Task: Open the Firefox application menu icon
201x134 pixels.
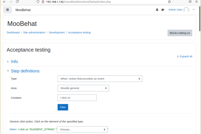Action: pos(196,2)
